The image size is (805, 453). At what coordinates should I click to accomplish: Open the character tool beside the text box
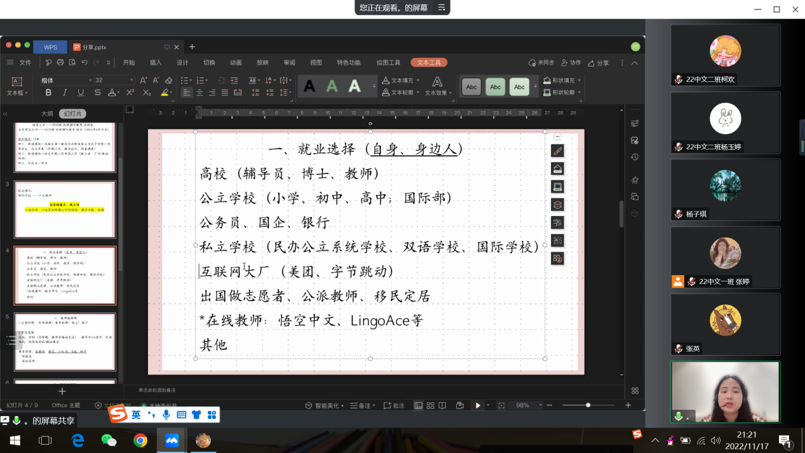[x=557, y=222]
